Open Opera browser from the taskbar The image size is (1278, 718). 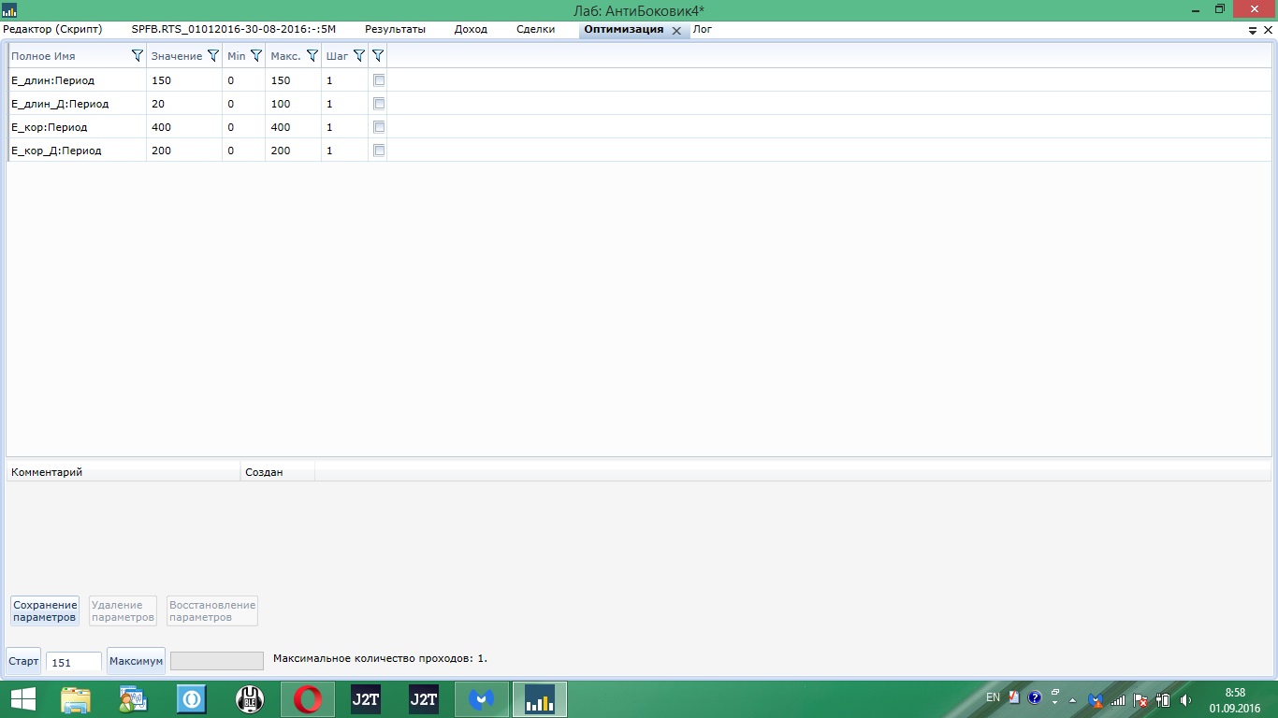(x=308, y=699)
